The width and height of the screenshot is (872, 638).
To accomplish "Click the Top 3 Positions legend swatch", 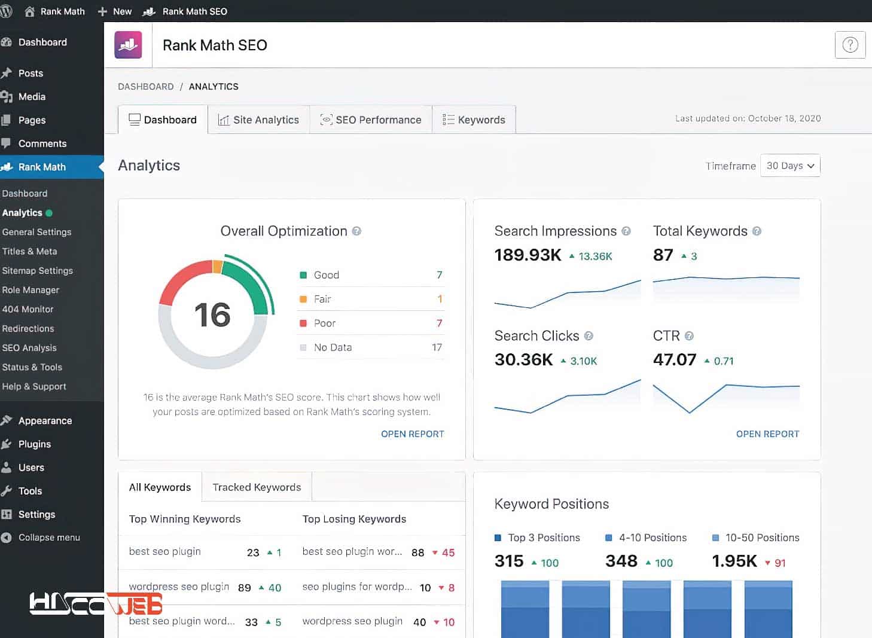I will [x=498, y=538].
